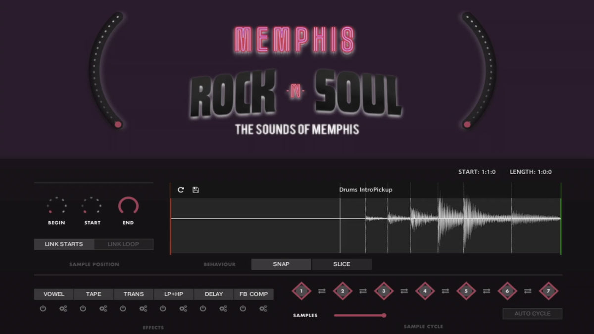Select sample cycle diamond number 4
Viewport: 594px width, 334px height.
click(425, 291)
